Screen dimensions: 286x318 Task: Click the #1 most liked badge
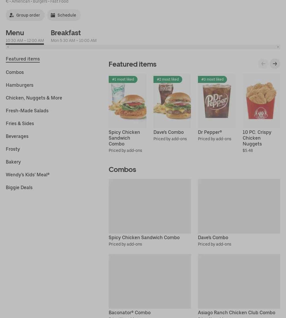[123, 79]
